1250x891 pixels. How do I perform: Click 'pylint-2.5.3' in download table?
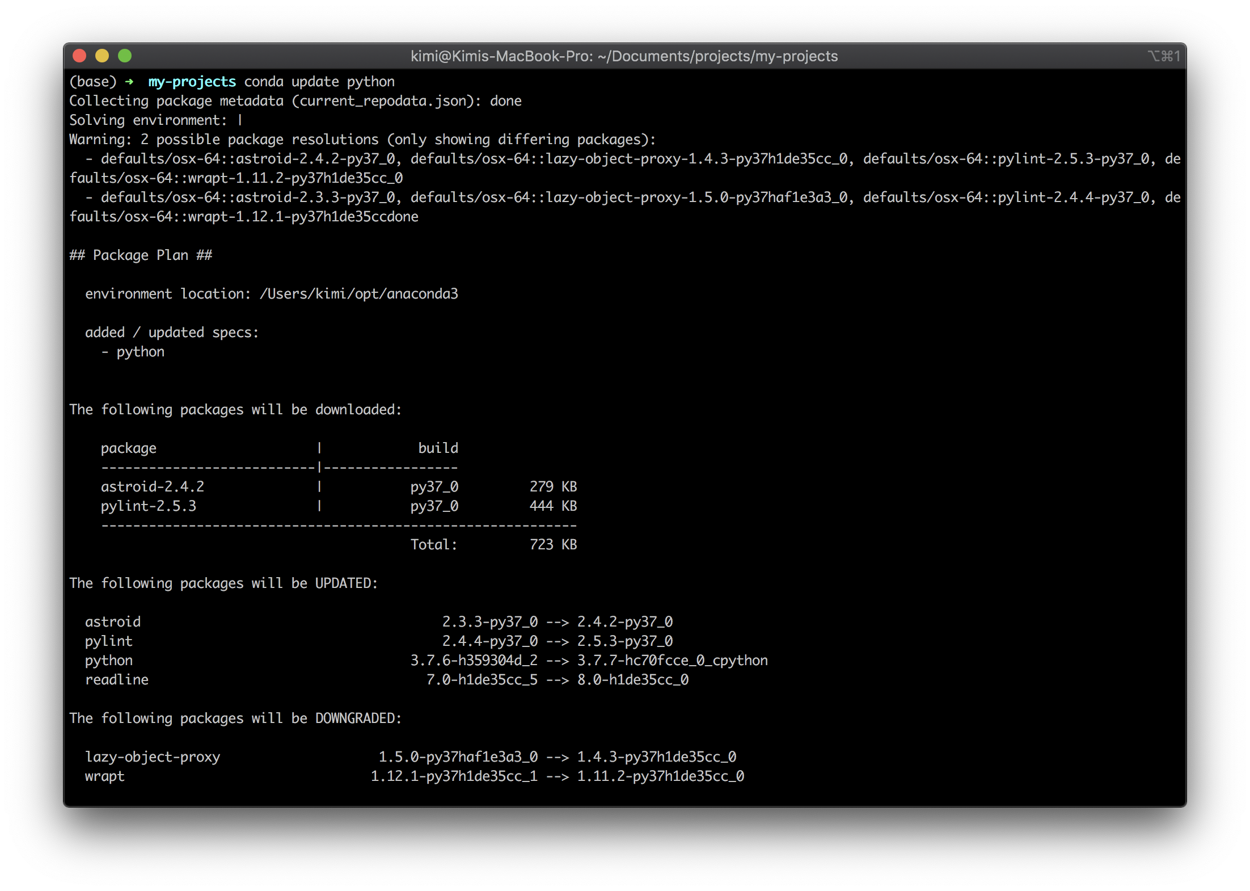(x=149, y=507)
